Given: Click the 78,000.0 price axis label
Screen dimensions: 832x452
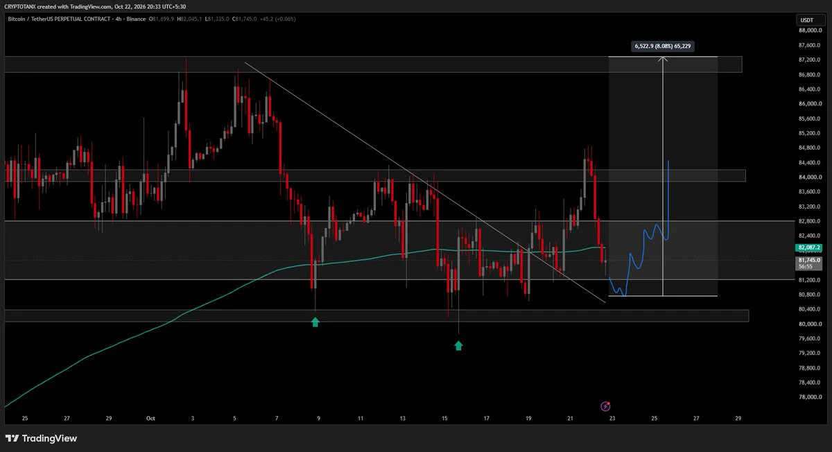Looking at the screenshot, I should point(811,397).
